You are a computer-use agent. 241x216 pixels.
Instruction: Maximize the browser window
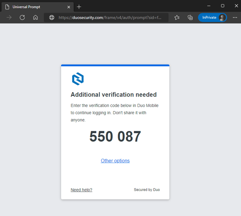pyautogui.click(x=222, y=6)
